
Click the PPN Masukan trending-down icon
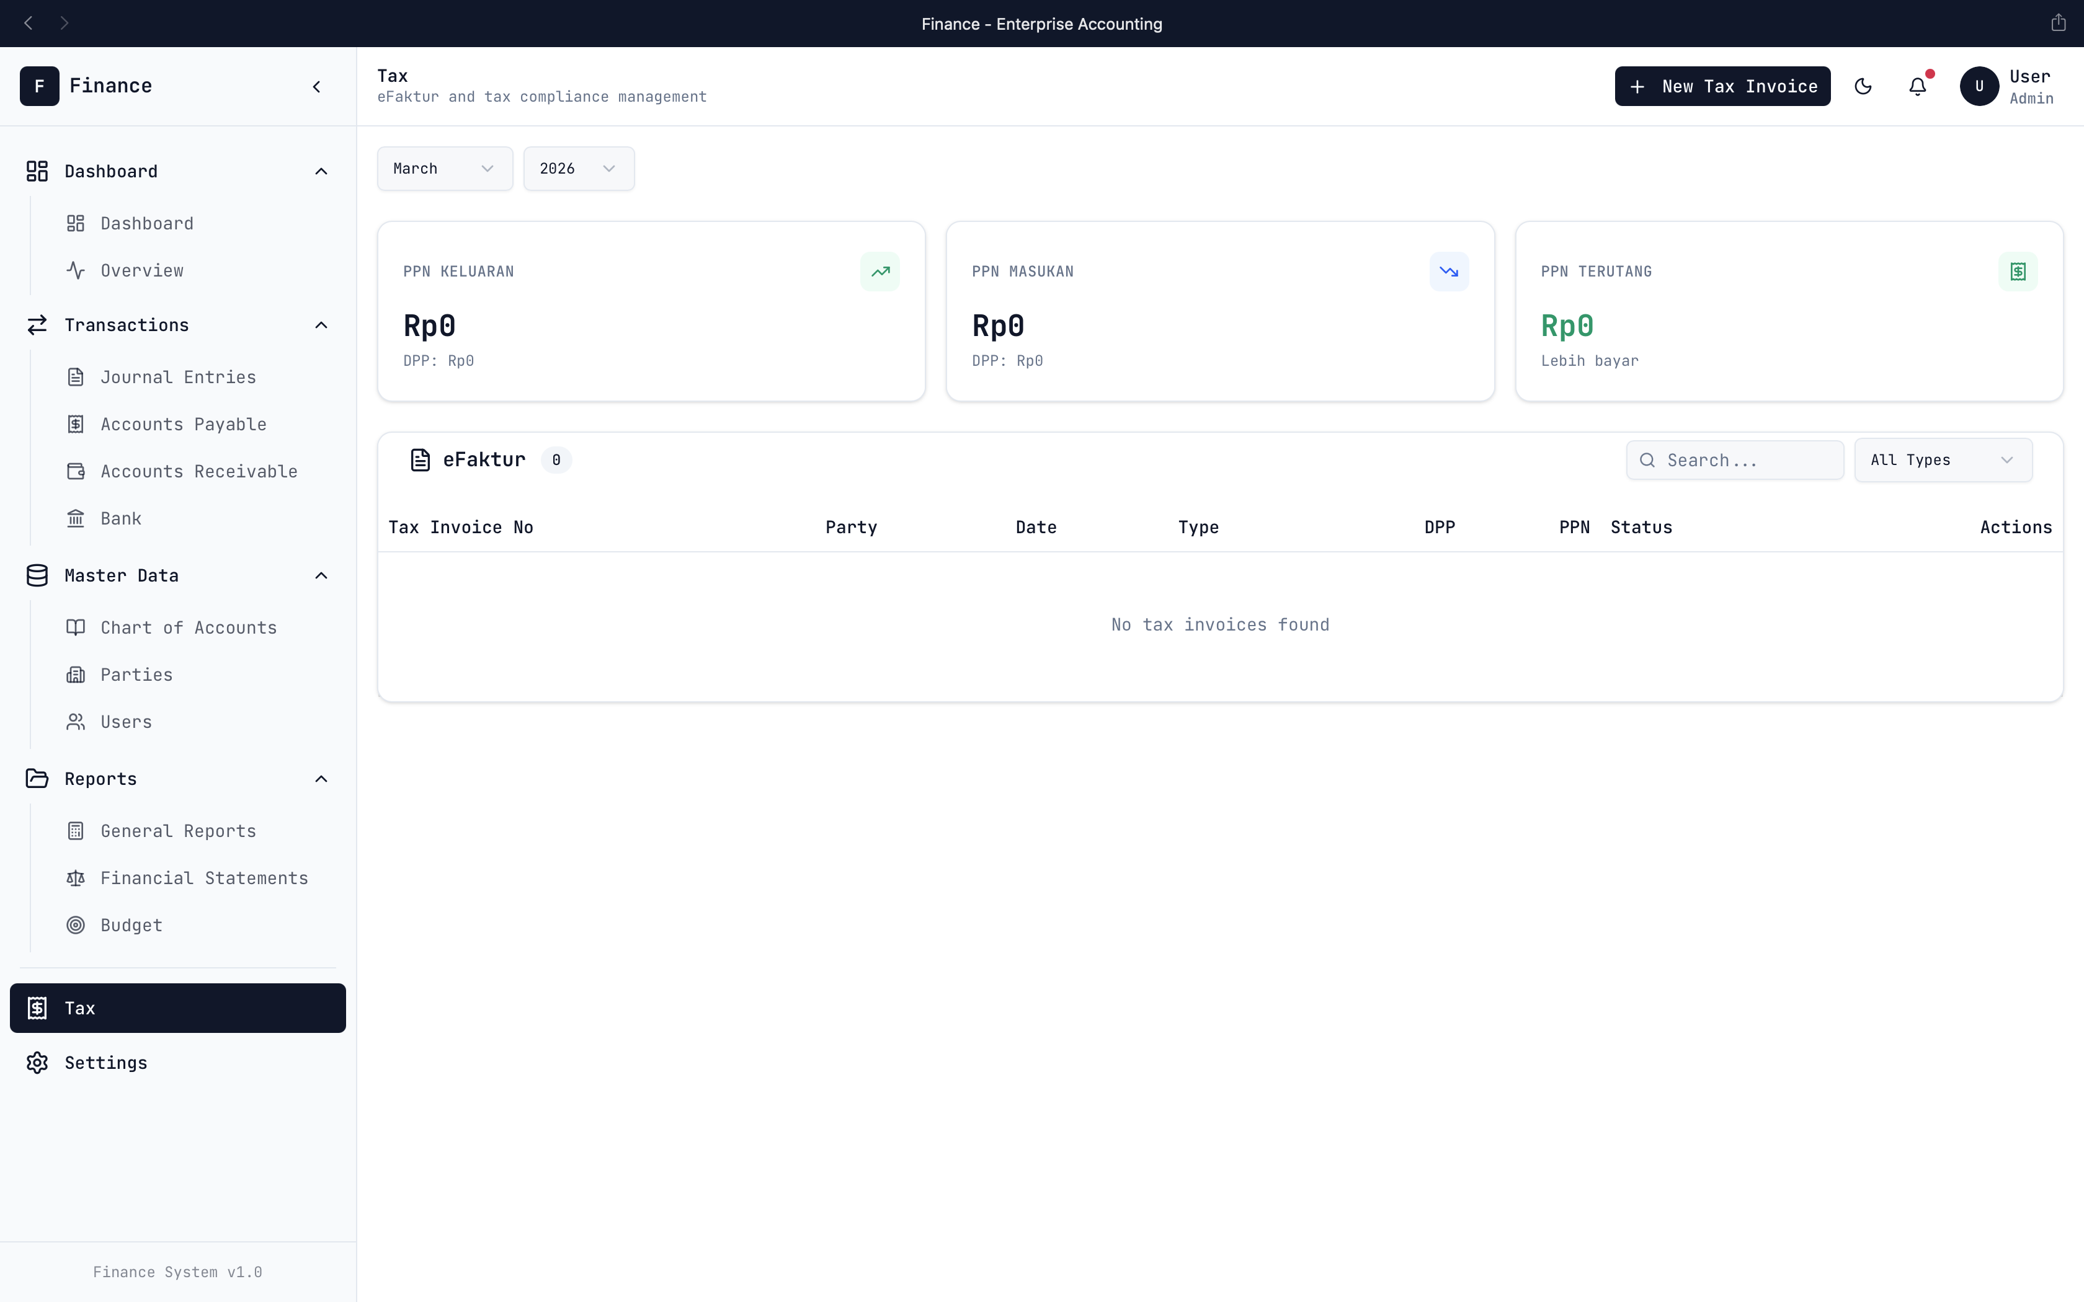(1448, 272)
